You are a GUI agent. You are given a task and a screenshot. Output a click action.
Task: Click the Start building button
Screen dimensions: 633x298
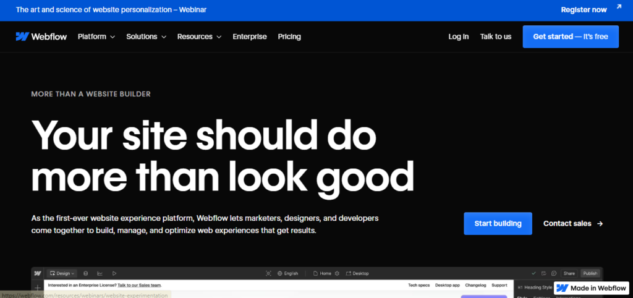[498, 223]
